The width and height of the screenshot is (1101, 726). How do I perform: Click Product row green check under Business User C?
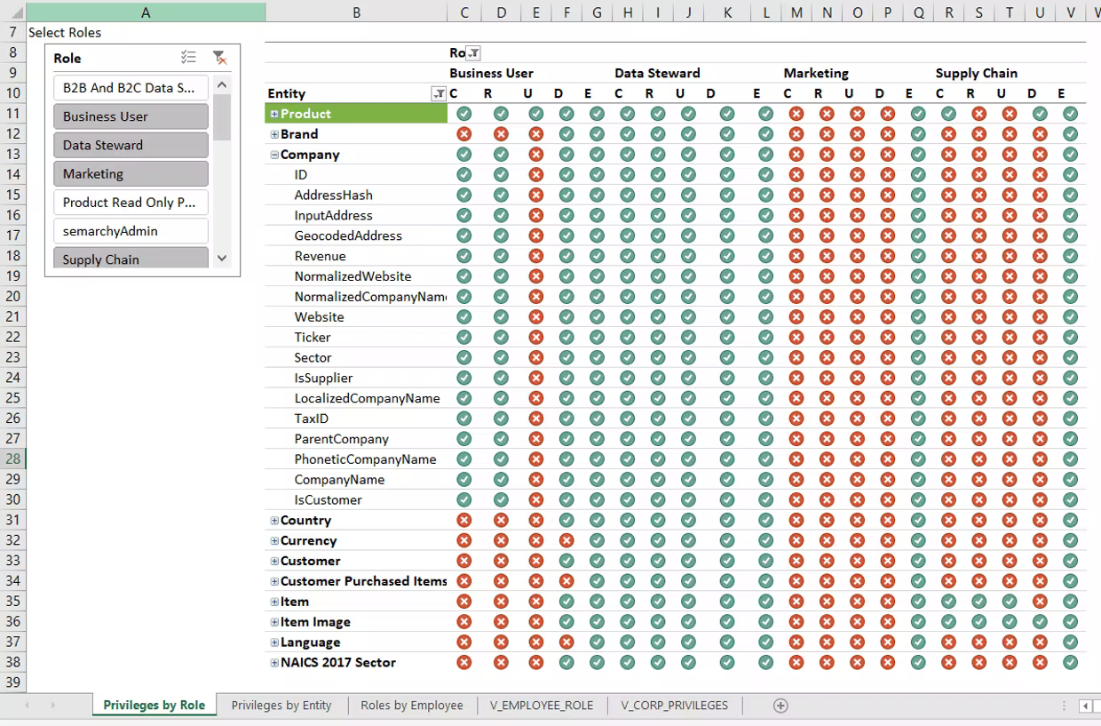(463, 114)
